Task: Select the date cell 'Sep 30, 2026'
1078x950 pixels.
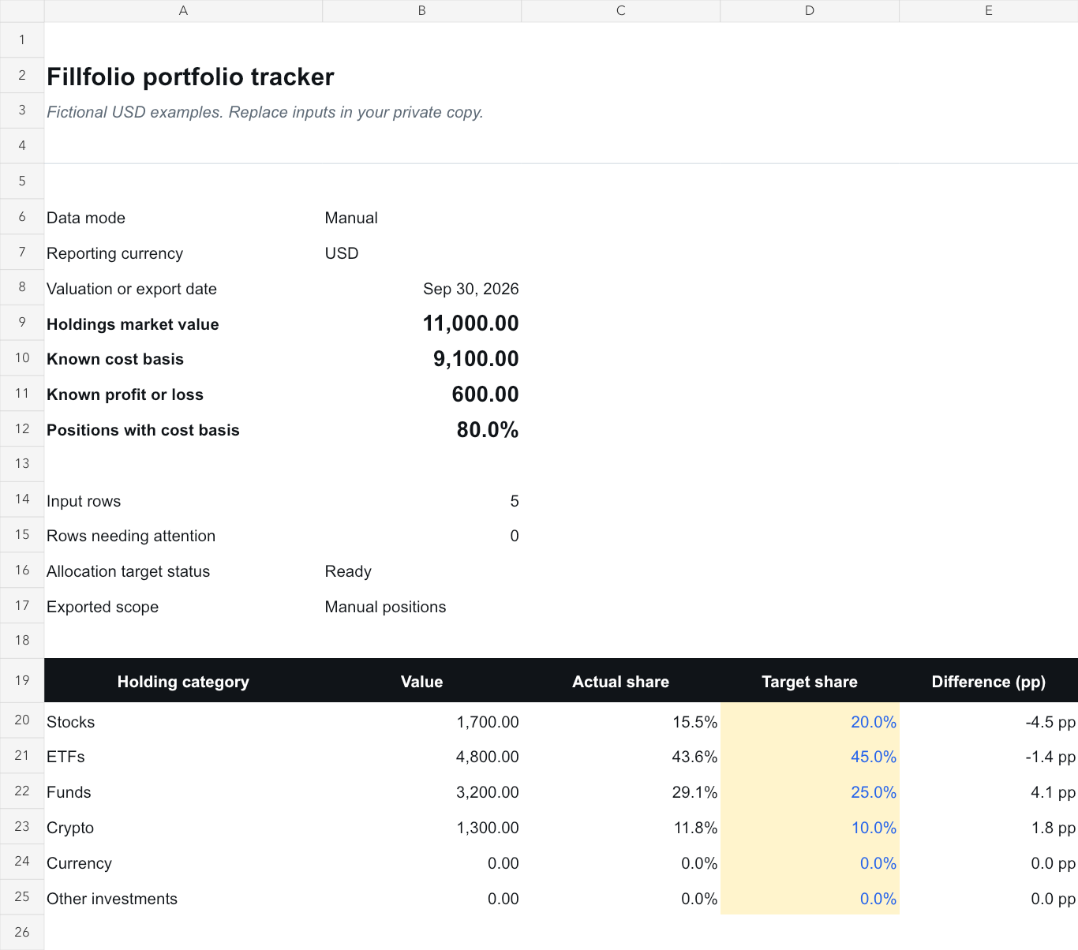Action: click(x=421, y=289)
